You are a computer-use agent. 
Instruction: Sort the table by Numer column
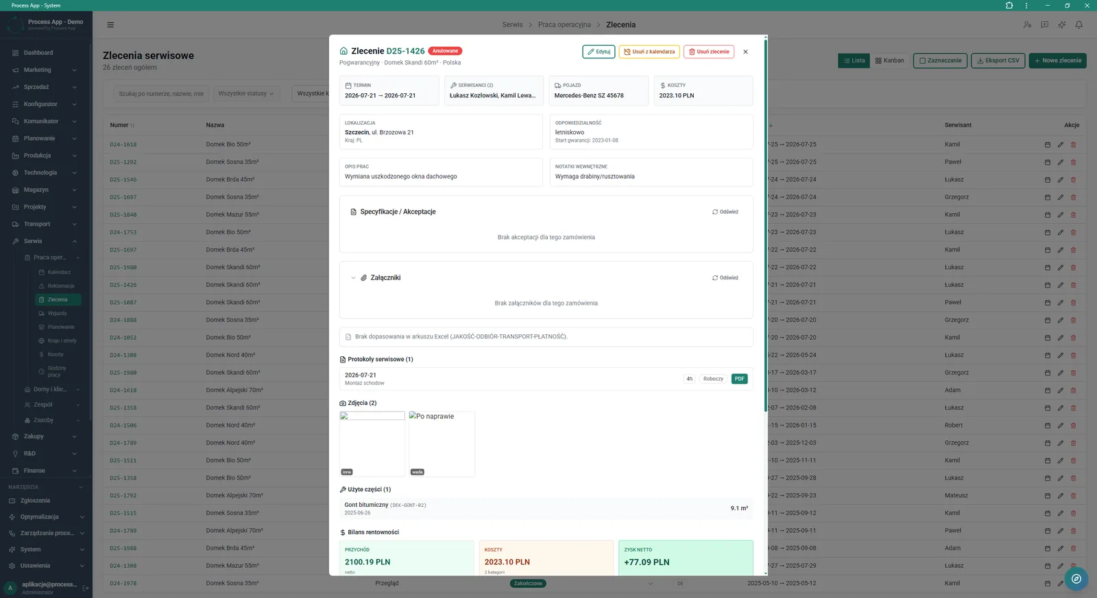point(122,125)
